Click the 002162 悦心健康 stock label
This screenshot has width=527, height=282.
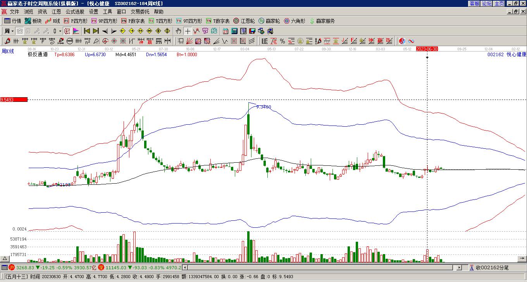pyautogui.click(x=507, y=55)
